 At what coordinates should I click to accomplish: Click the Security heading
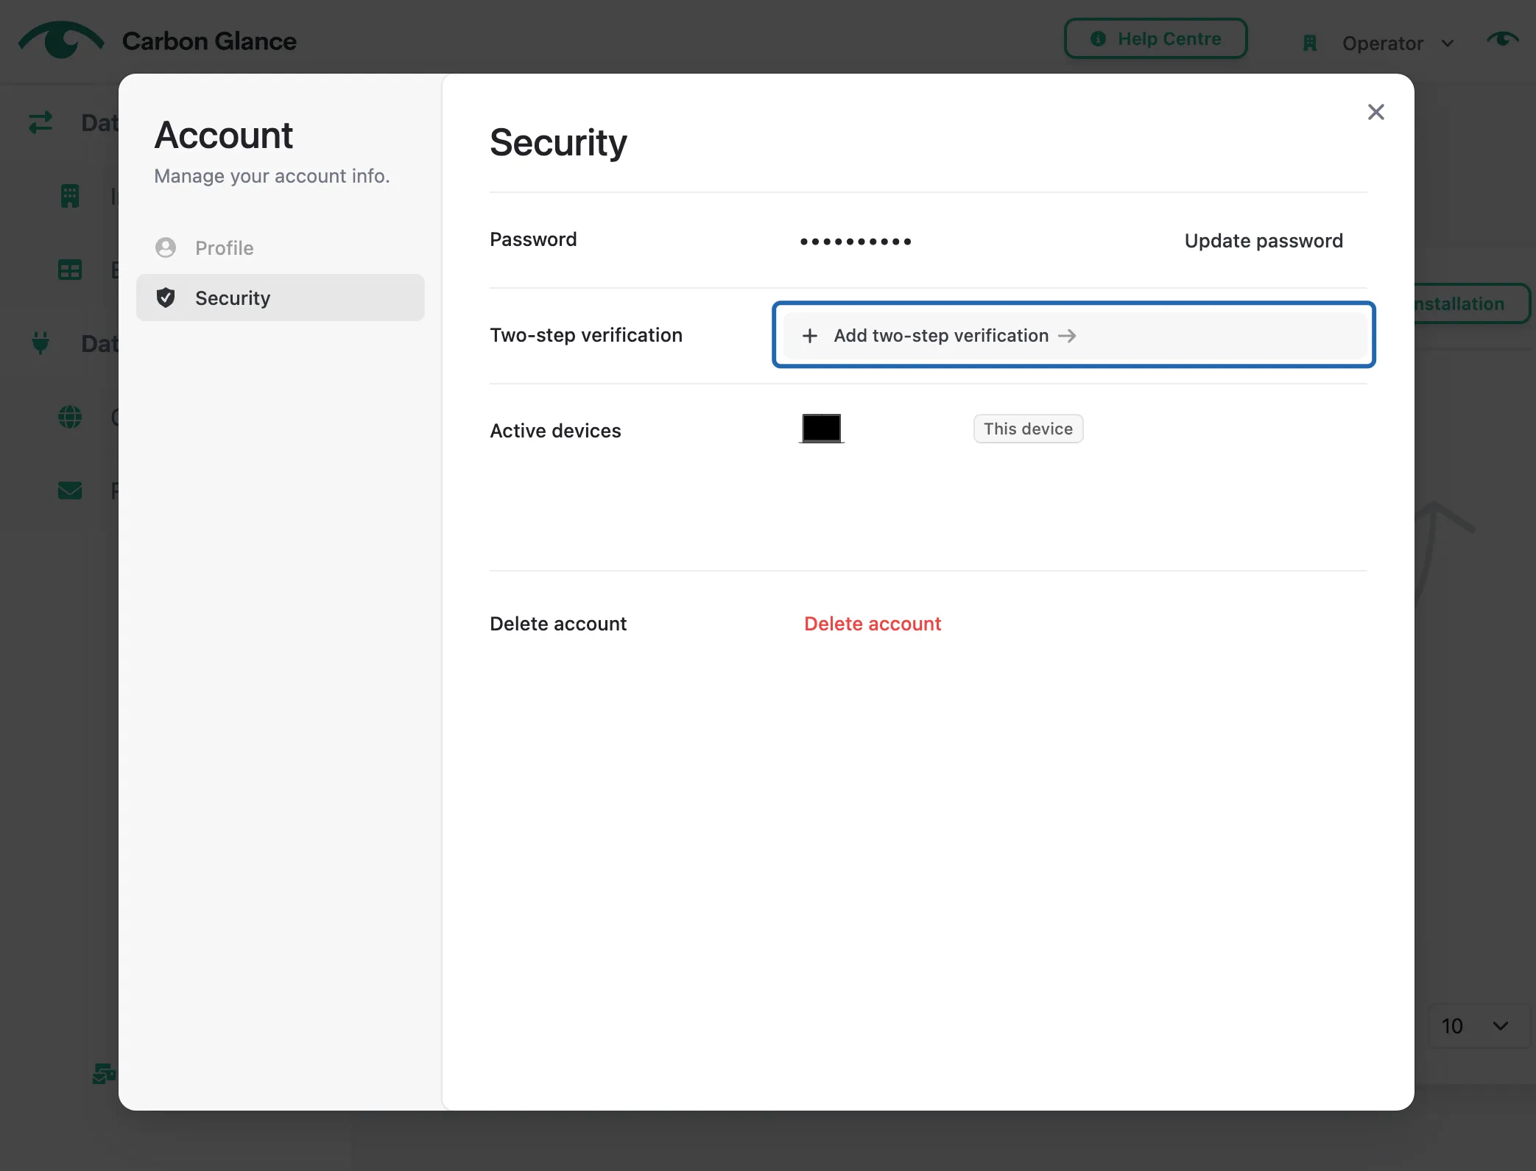pos(558,143)
